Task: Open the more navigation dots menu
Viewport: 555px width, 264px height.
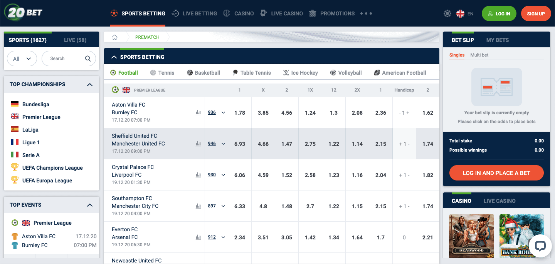Action: pyautogui.click(x=366, y=13)
